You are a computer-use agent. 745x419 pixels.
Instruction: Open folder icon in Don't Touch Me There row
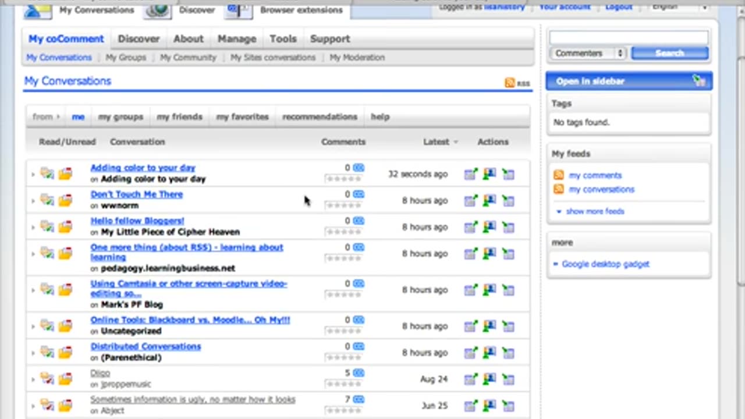(x=65, y=200)
